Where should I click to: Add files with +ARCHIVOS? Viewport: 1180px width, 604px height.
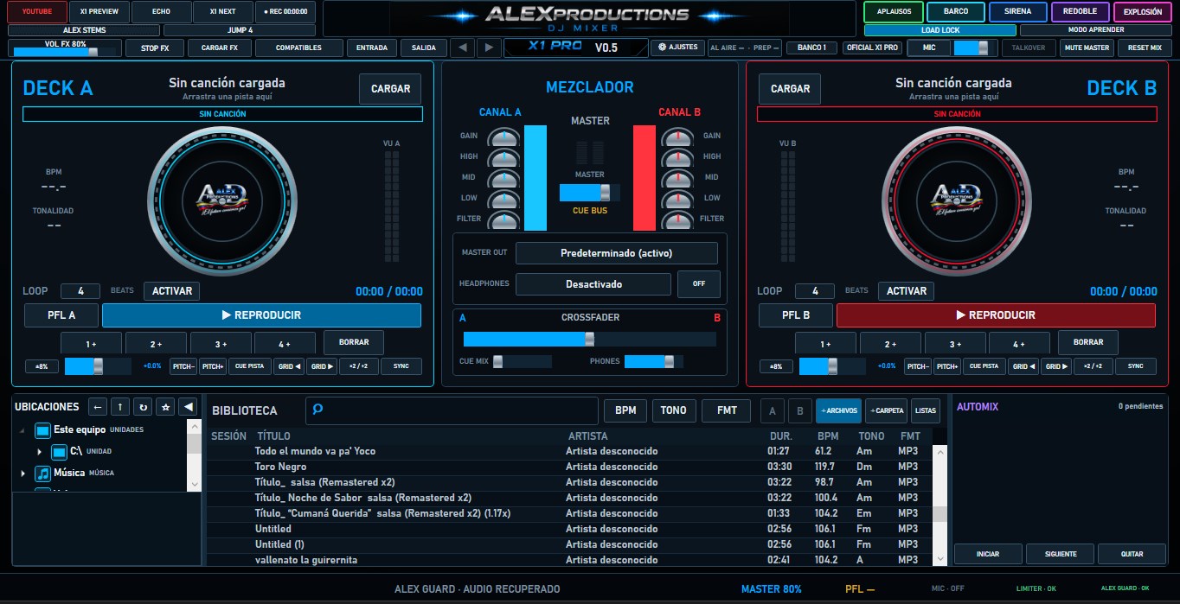point(839,410)
